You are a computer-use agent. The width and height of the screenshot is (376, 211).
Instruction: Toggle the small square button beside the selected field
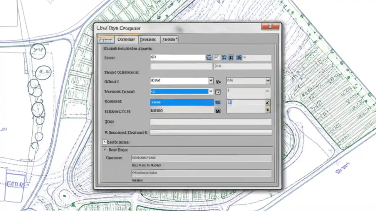click(218, 92)
